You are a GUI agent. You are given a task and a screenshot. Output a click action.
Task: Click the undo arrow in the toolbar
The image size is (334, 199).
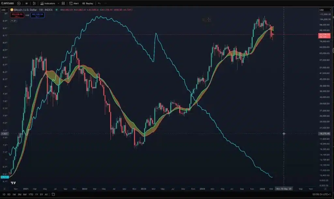coord(99,3)
